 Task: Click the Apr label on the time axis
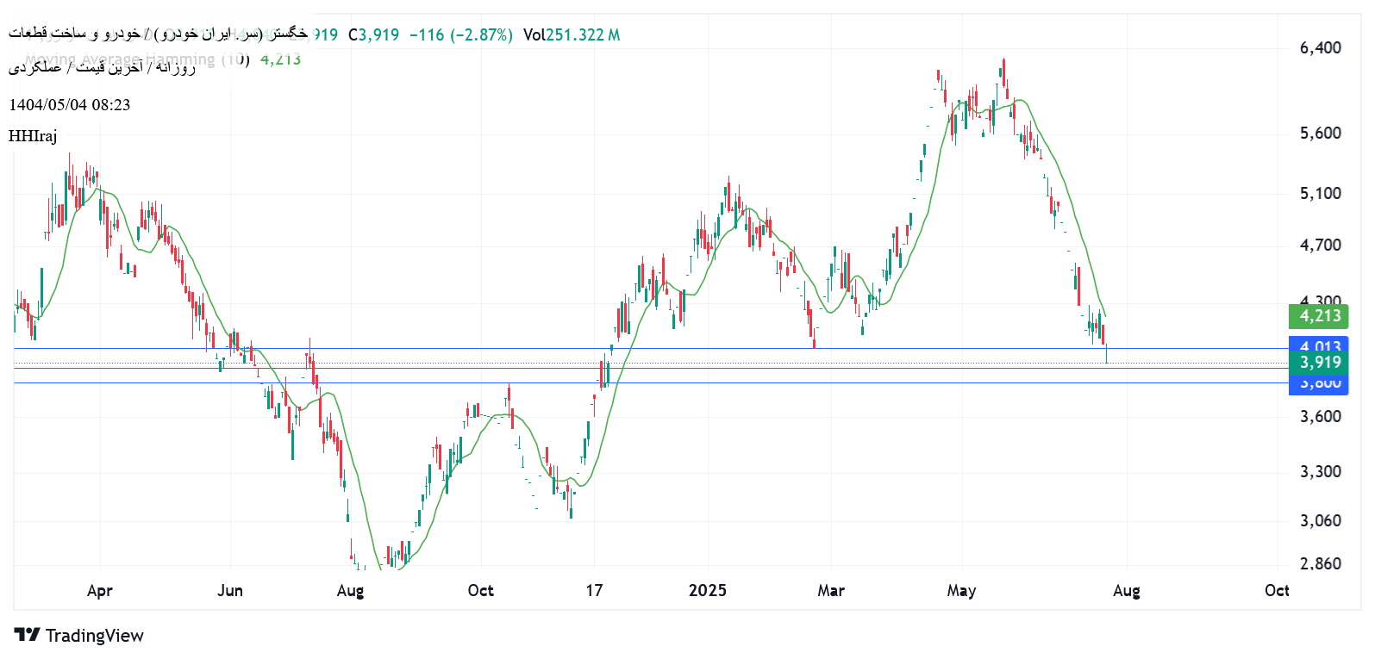[x=100, y=591]
